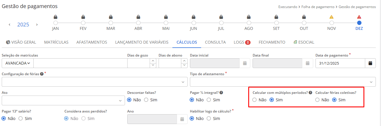Viewport: 381px width, 126px height.
Task: Open the VISÃO GERAL tab
Action: pyautogui.click(x=21, y=42)
